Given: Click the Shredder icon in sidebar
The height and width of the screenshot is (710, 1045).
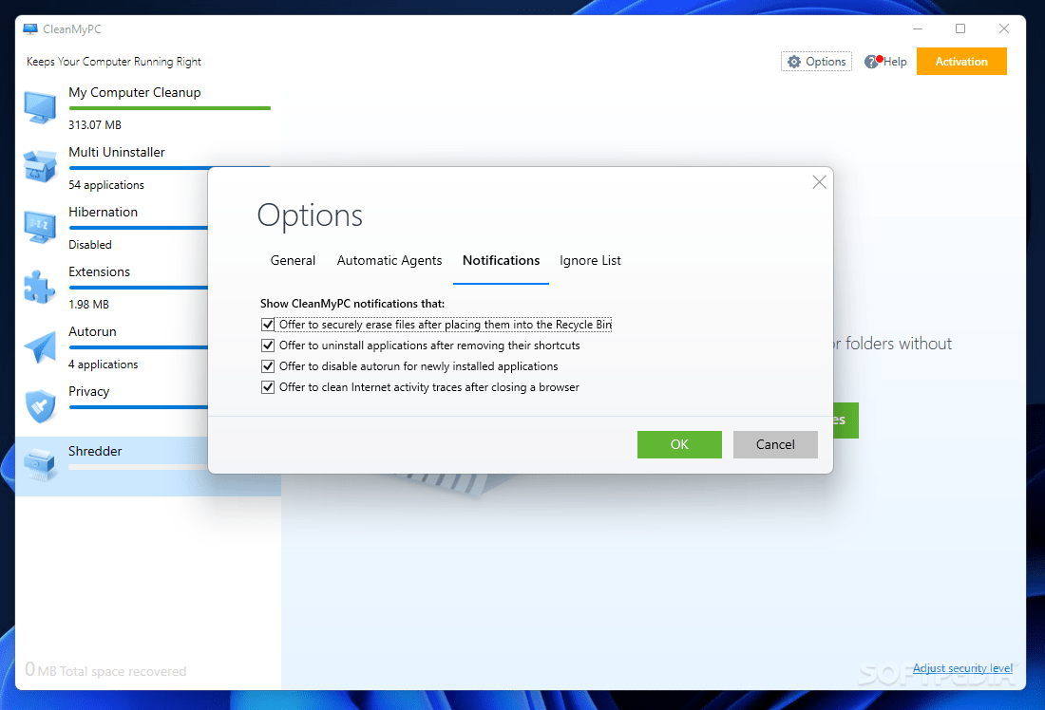Looking at the screenshot, I should pos(40,465).
